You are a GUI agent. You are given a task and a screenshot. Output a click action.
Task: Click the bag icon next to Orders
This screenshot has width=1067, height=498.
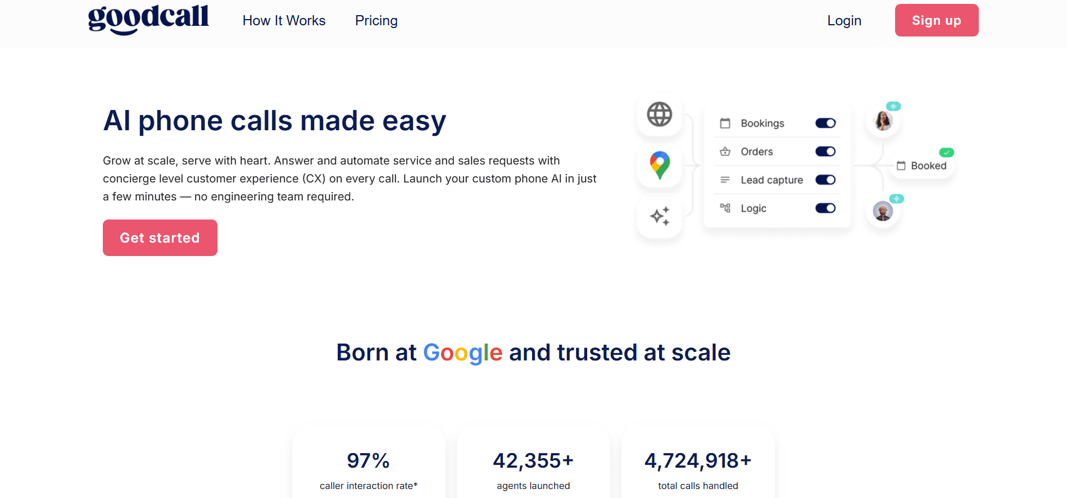[725, 151]
